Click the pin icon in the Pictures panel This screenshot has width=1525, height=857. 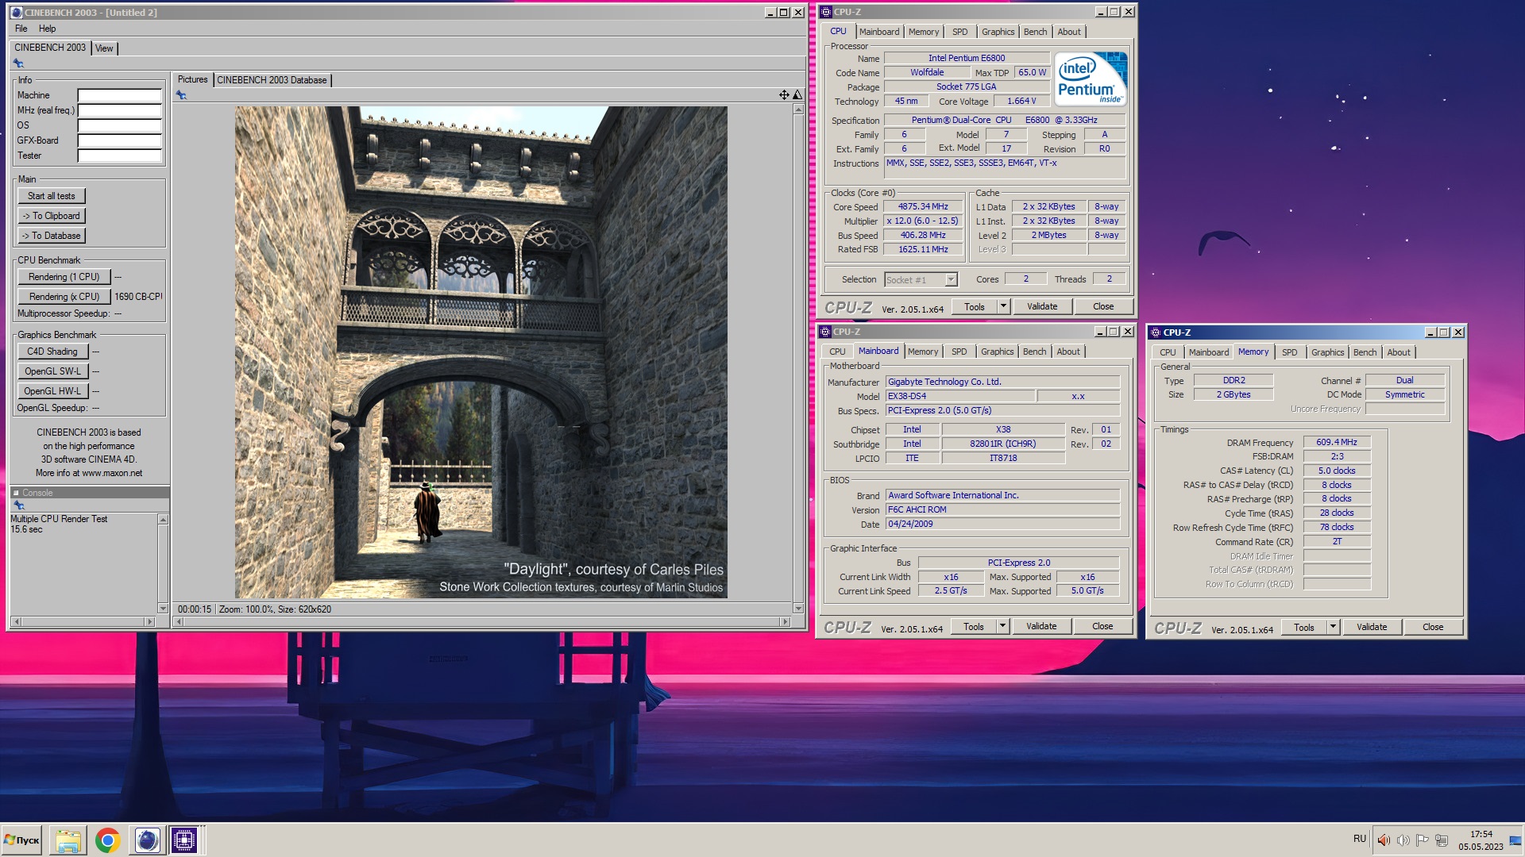181,95
